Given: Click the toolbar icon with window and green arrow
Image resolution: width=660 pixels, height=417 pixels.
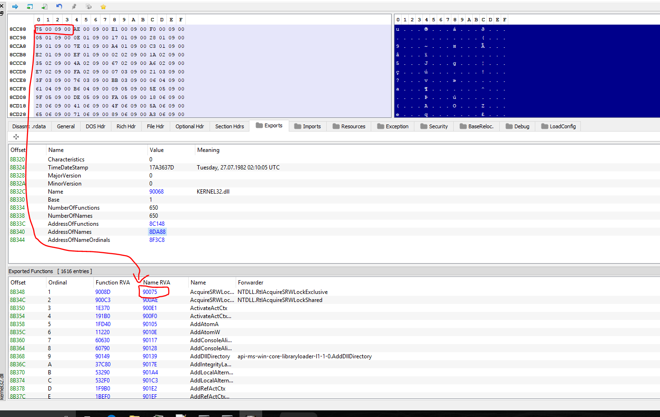Looking at the screenshot, I should point(30,7).
